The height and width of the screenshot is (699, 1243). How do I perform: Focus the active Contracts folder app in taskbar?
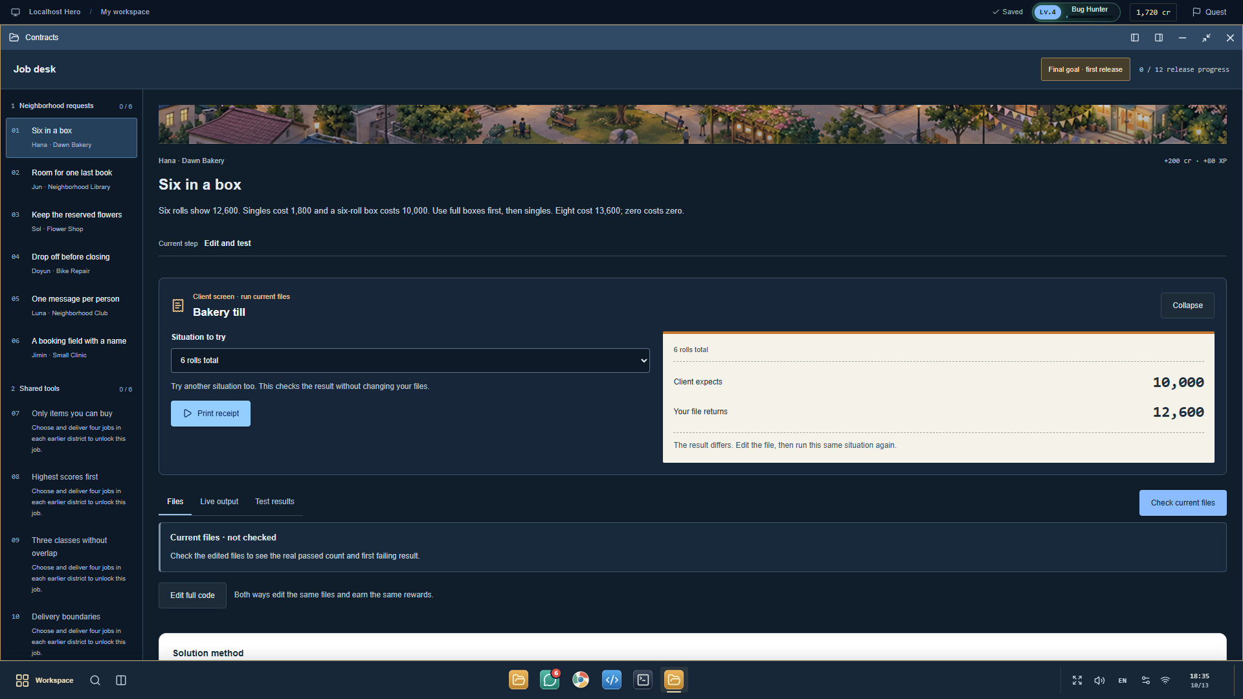(674, 680)
